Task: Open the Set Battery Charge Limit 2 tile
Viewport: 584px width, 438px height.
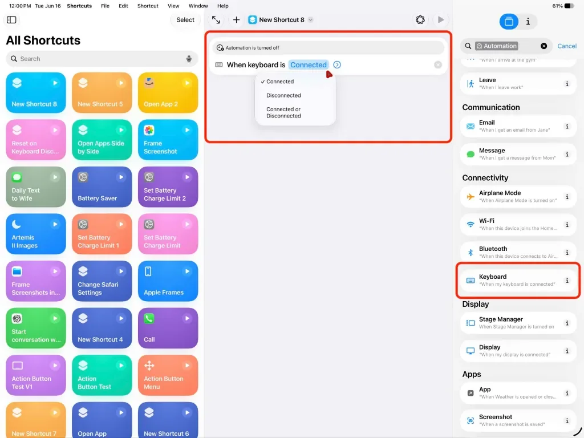Action: 168,187
